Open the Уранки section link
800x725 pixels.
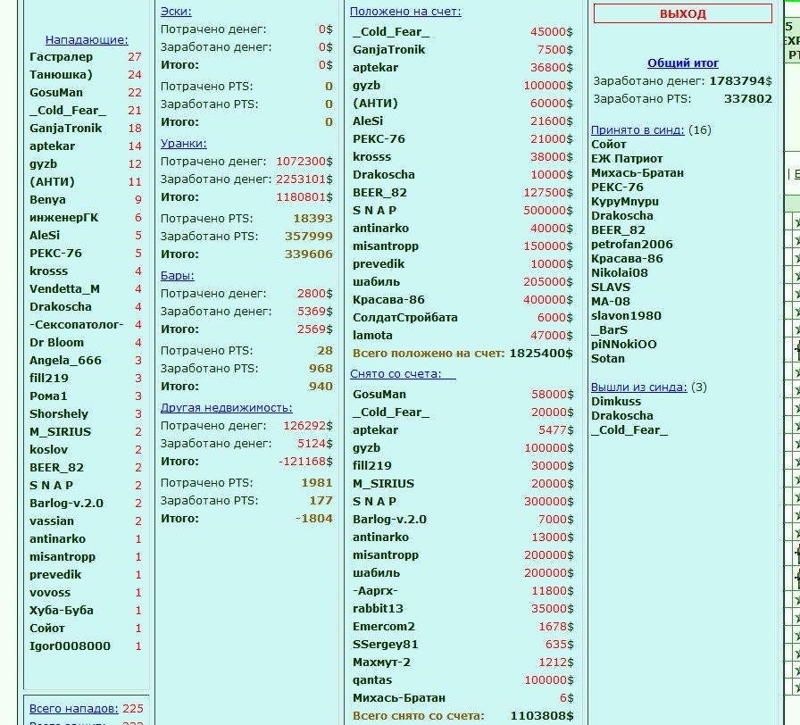(184, 144)
